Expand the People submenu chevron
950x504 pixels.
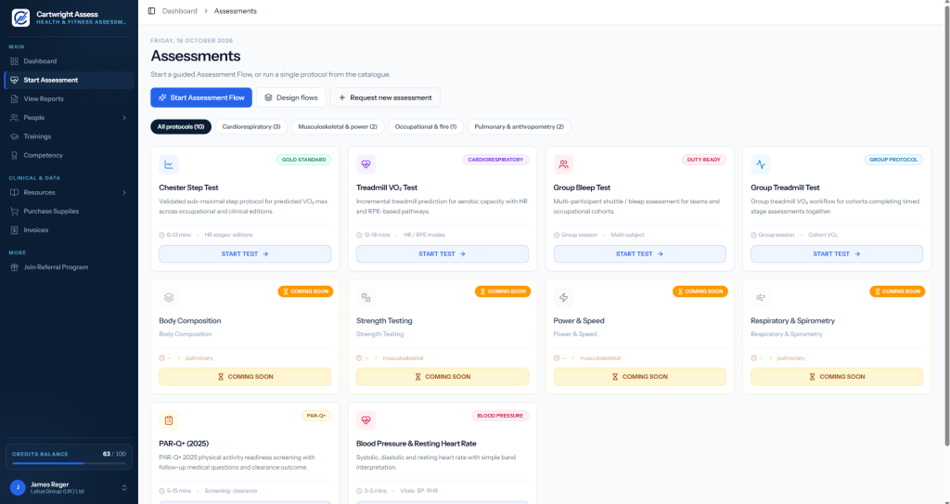point(124,118)
